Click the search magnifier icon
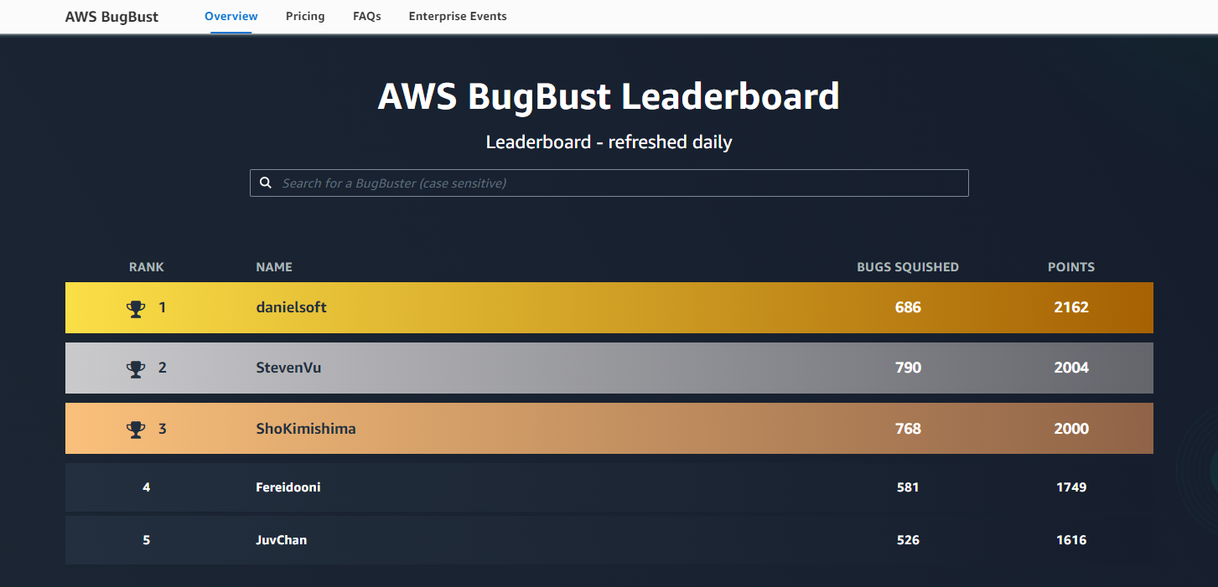This screenshot has width=1218, height=587. point(265,183)
